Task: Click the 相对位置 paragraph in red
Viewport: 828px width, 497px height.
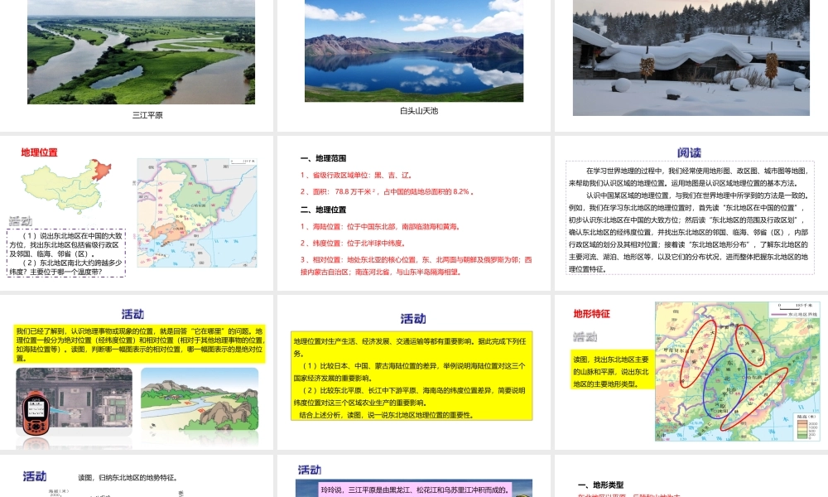Action: [416, 266]
